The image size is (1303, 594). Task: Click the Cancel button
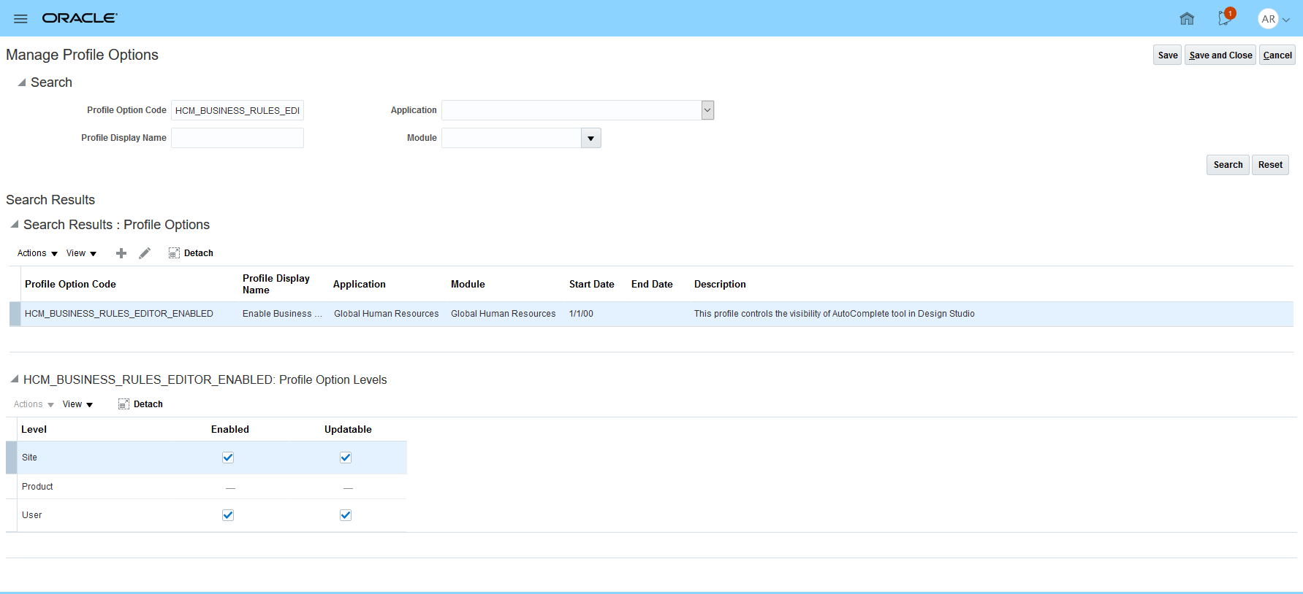[1277, 55]
